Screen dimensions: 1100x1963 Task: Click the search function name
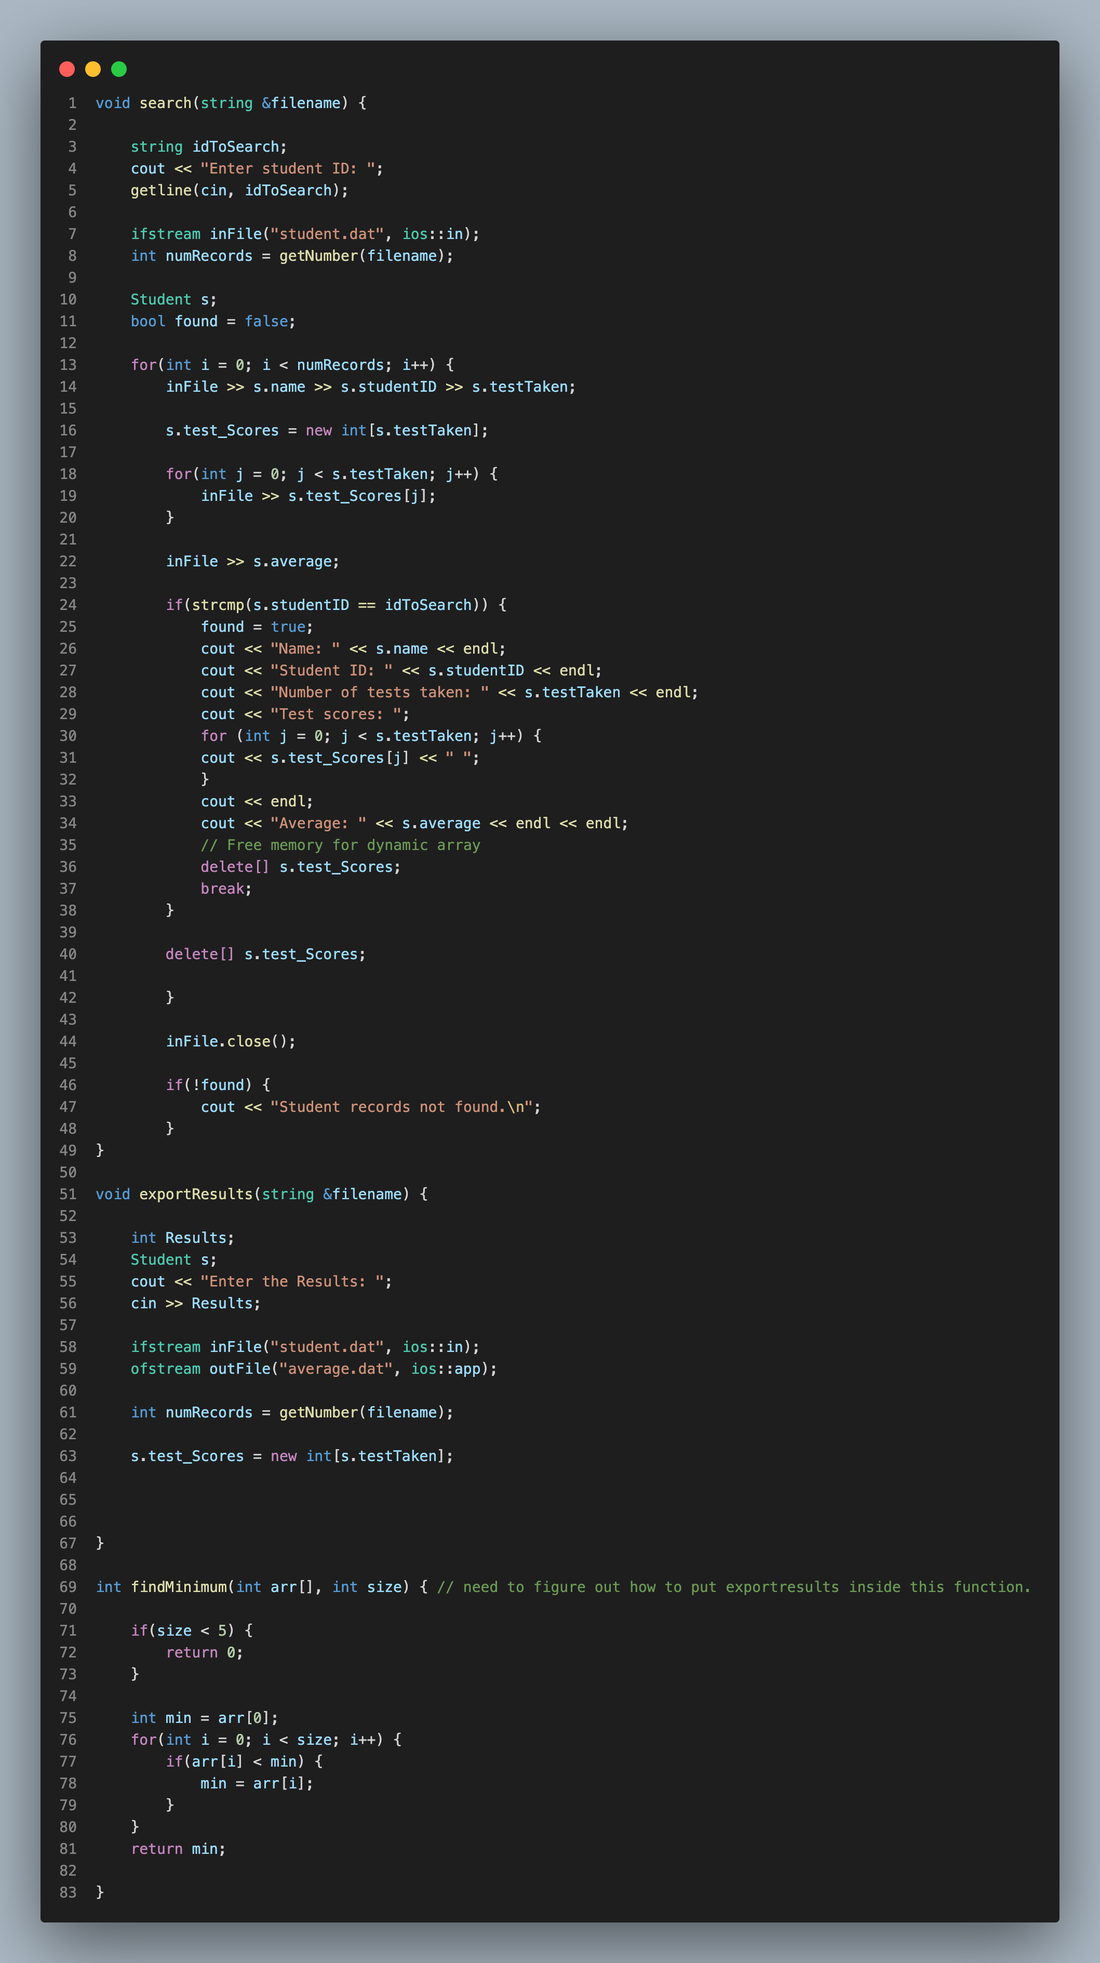165,103
